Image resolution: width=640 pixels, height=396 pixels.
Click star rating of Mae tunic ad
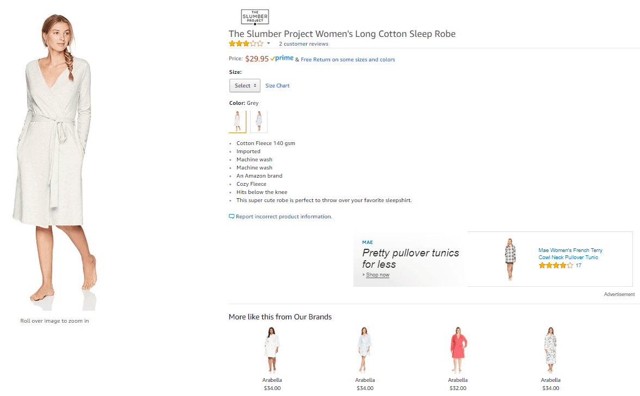tap(556, 266)
